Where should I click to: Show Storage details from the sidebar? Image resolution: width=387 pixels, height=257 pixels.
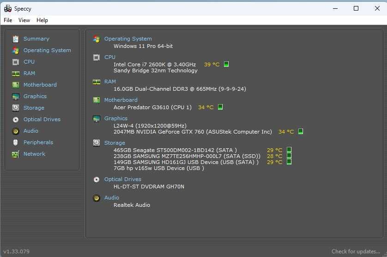coord(34,108)
